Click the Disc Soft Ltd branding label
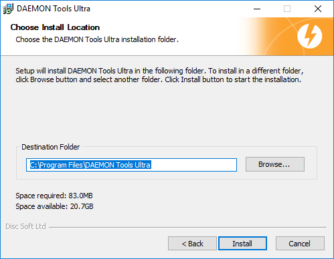The width and height of the screenshot is (334, 259). click(x=25, y=226)
